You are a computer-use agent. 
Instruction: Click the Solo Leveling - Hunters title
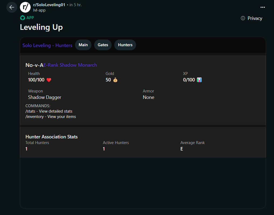(x=47, y=45)
